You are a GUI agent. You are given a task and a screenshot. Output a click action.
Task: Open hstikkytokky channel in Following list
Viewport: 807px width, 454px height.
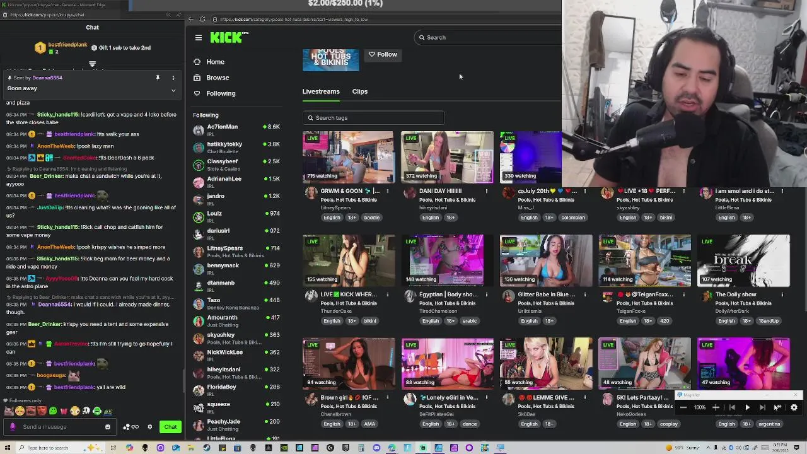pos(236,147)
